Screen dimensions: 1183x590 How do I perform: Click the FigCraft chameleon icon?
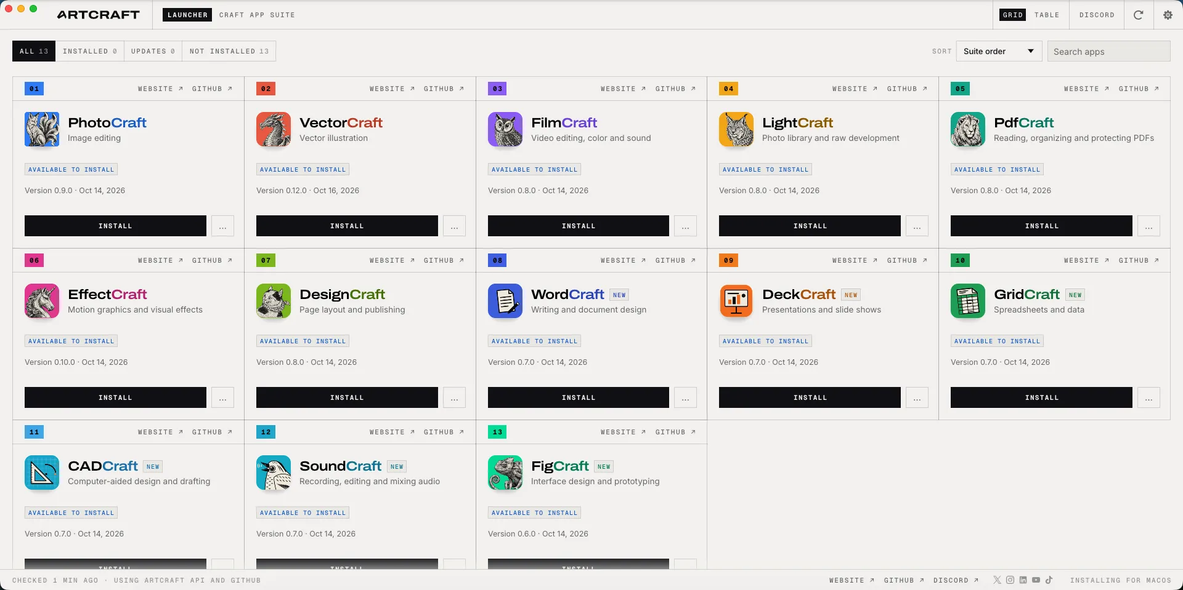[x=505, y=472]
